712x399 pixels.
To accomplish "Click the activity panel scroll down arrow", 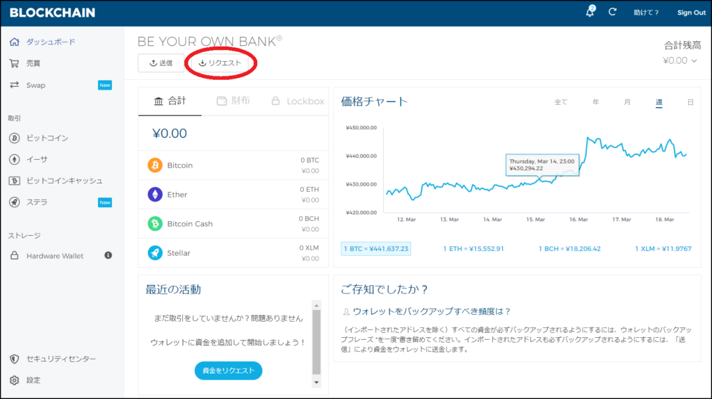I will tap(316, 382).
